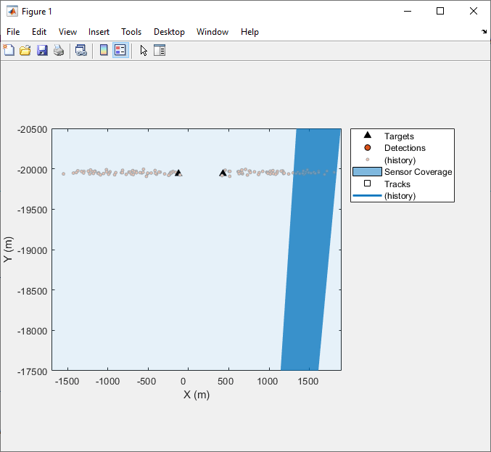This screenshot has width=491, height=452.
Task: Click the dark blue sensor coverage beam
Action: (x=310, y=250)
